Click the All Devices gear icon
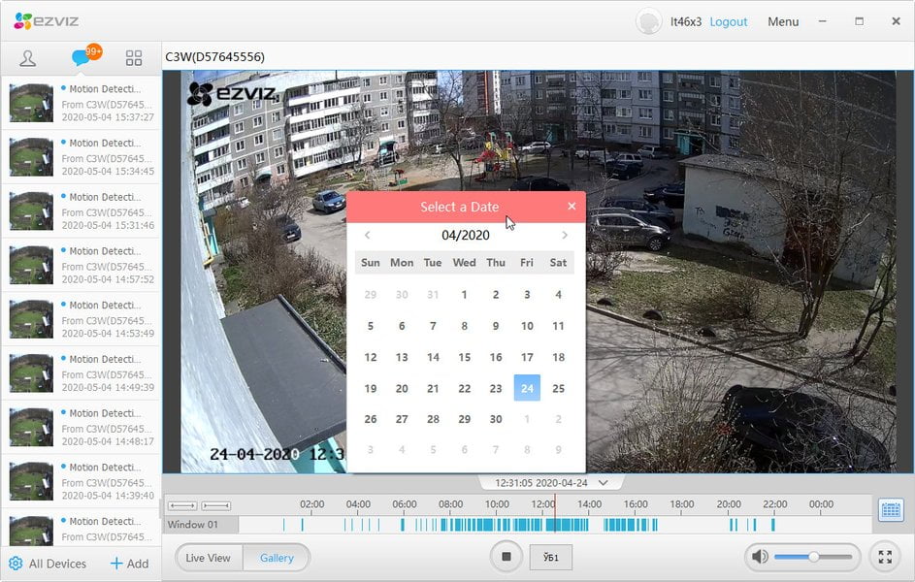Screen dimensions: 915x582 pyautogui.click(x=16, y=564)
